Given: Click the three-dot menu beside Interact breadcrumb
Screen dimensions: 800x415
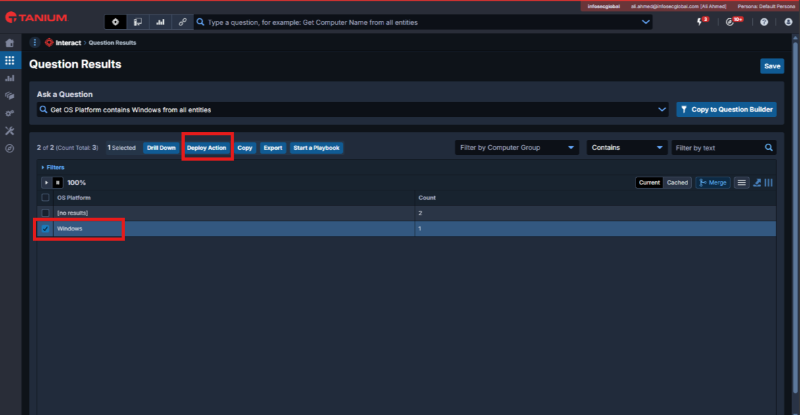Looking at the screenshot, I should click(x=35, y=43).
